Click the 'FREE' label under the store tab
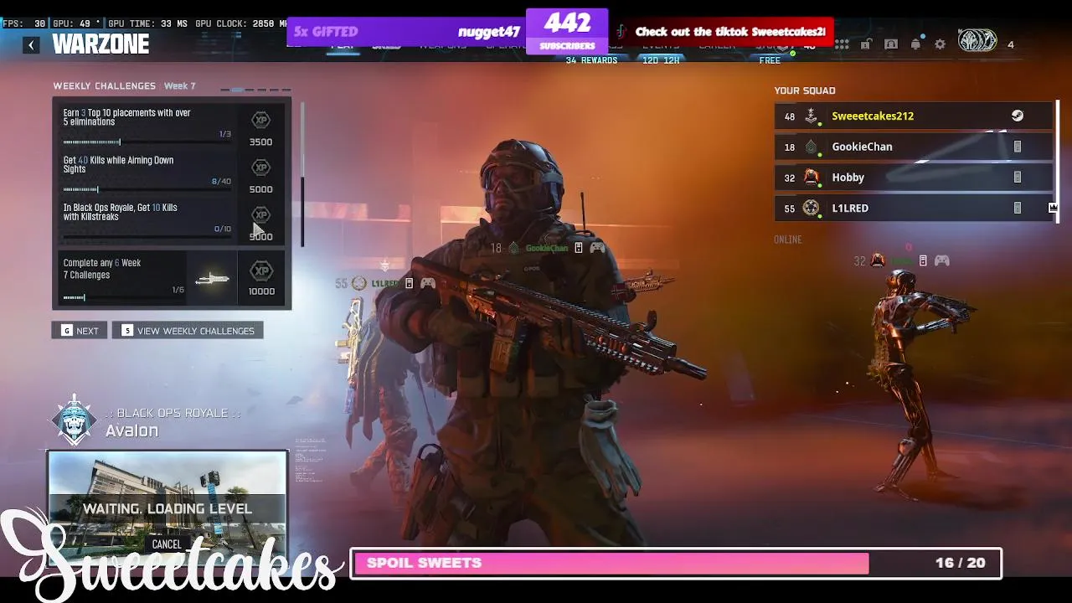 (770, 60)
